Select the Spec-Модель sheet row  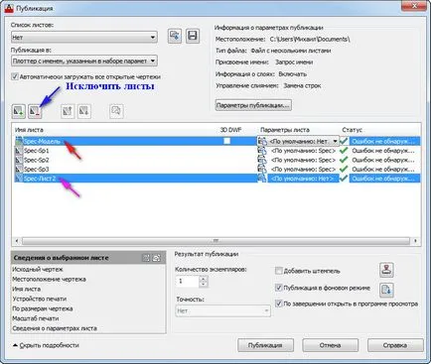click(x=216, y=141)
